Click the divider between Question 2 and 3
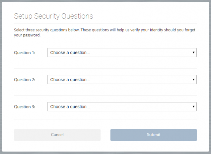Viewport: 211px width, 154px height. coord(105,96)
